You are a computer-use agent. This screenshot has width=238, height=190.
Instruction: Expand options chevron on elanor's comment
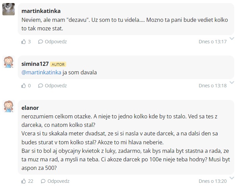click(232, 178)
